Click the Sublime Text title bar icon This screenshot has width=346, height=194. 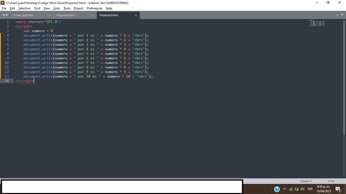click(x=3, y=3)
